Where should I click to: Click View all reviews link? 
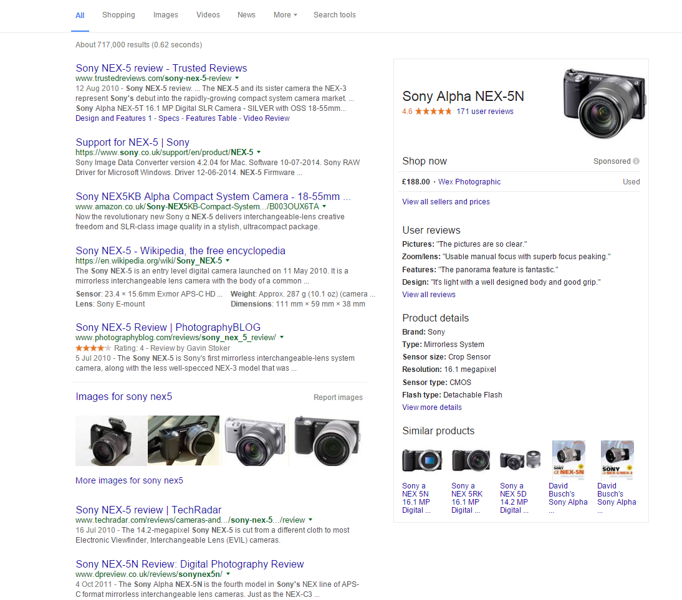pyautogui.click(x=429, y=294)
